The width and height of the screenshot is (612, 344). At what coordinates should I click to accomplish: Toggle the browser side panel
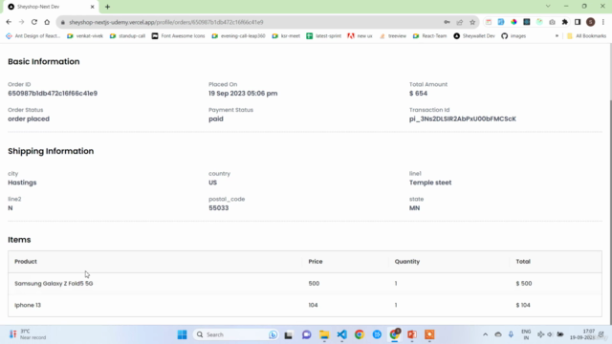click(578, 22)
